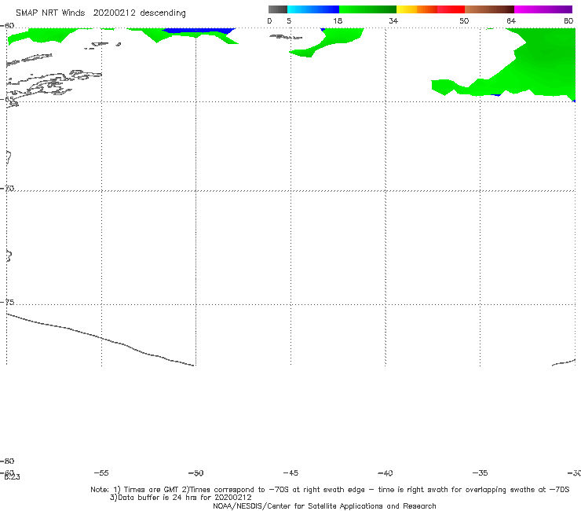This screenshot has height=511, width=581.
Task: Click the title 'SMAP NRT Winds 20200212 descending'
Action: (100, 13)
